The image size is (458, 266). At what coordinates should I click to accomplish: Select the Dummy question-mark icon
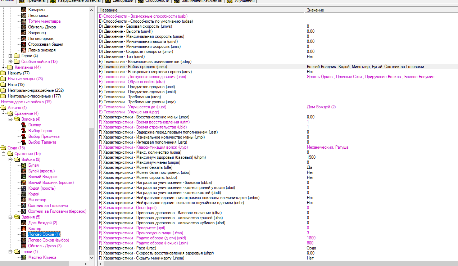(x=24, y=125)
